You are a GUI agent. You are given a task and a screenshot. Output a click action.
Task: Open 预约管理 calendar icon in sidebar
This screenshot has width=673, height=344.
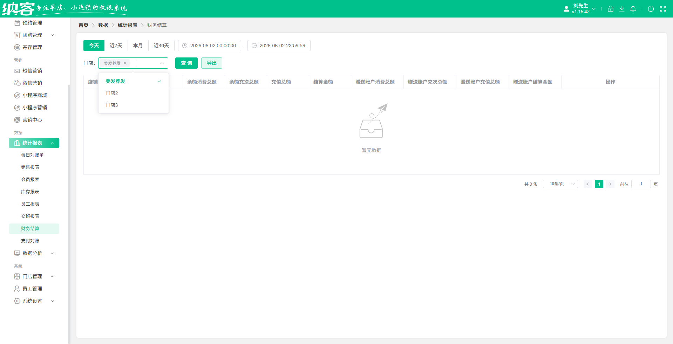tap(17, 23)
